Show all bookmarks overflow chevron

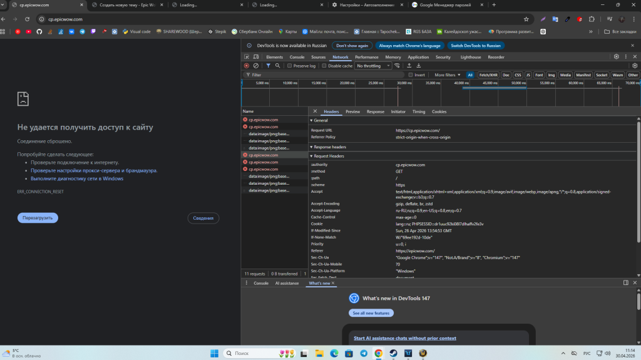591,31
